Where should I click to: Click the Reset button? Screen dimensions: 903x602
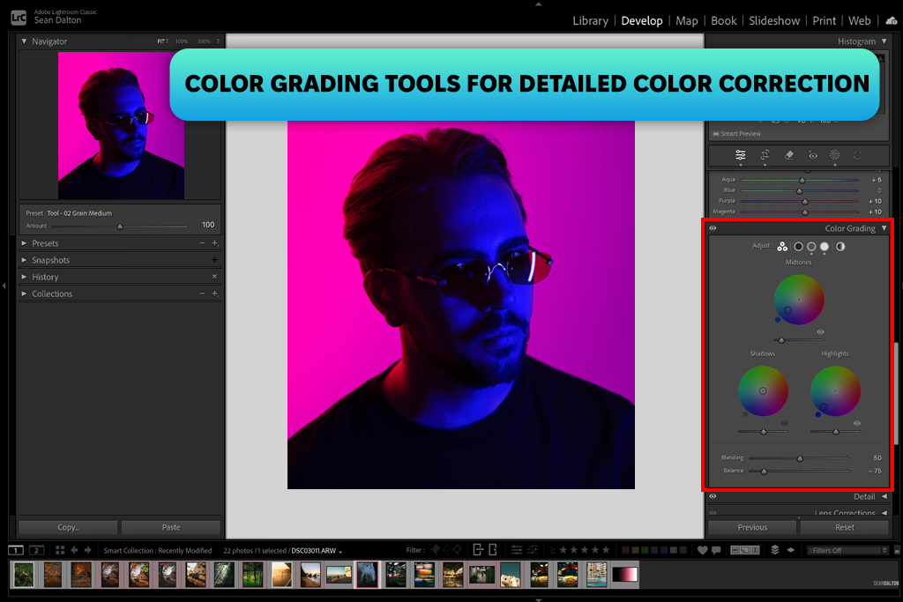coord(845,527)
